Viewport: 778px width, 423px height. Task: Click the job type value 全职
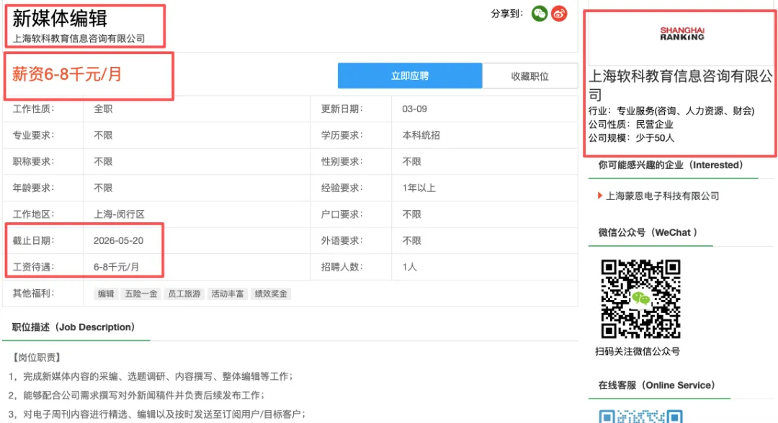103,109
